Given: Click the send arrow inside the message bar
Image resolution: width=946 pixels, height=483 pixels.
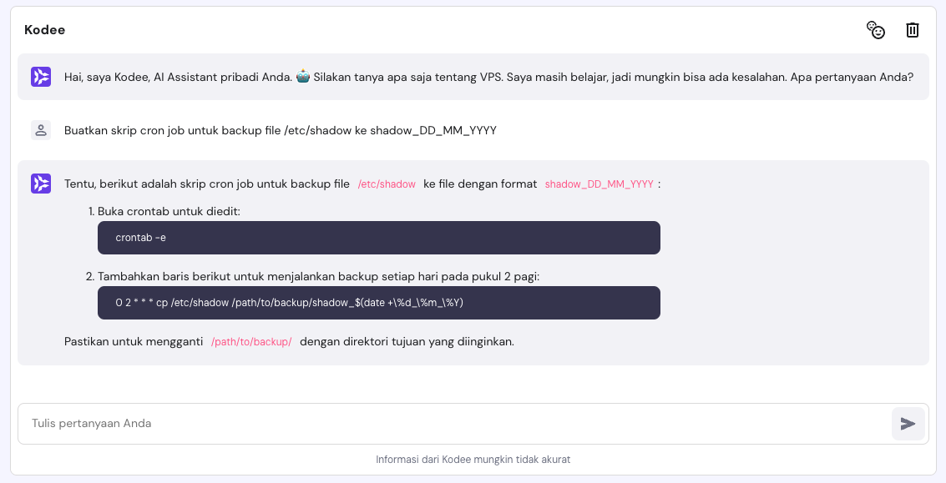Looking at the screenshot, I should point(908,424).
